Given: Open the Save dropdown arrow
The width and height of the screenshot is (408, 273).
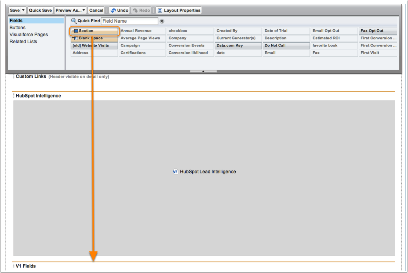Looking at the screenshot, I should click(x=24, y=10).
